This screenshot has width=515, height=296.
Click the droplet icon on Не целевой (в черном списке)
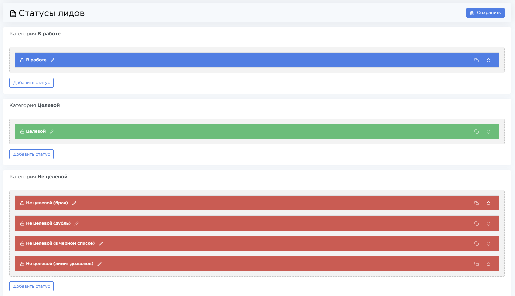(488, 243)
